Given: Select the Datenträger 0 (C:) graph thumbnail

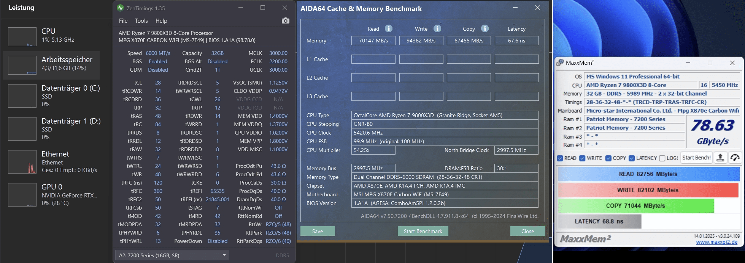Looking at the screenshot, I should click(22, 96).
